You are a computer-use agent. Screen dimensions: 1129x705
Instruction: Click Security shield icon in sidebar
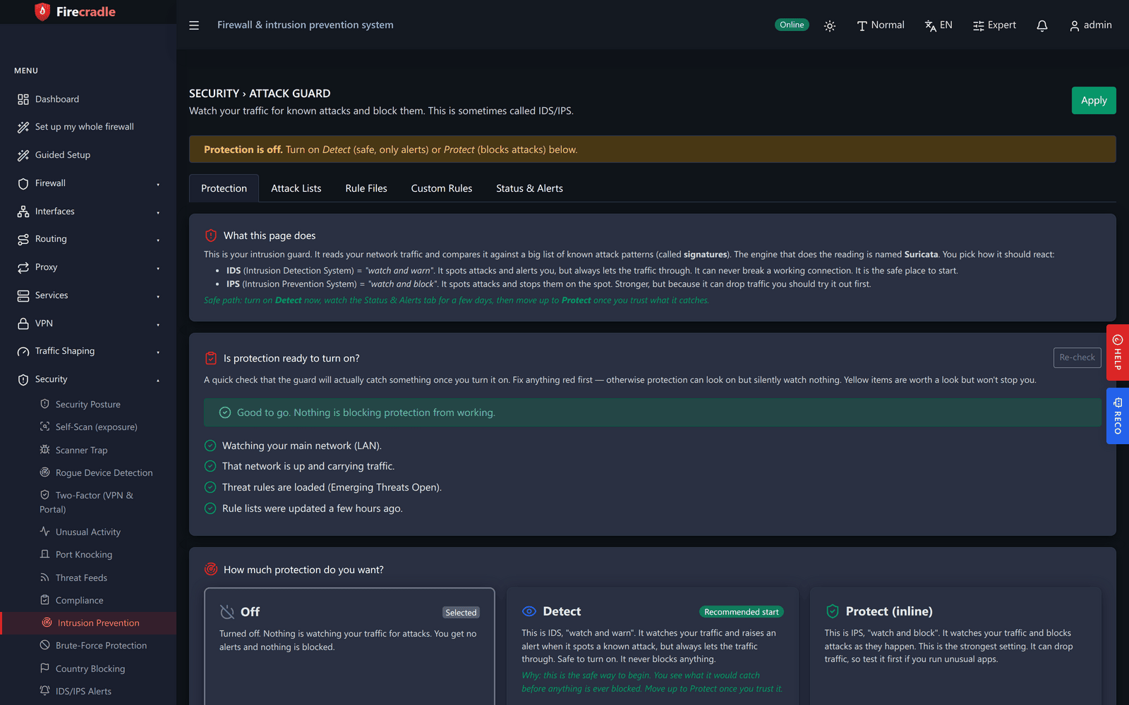pyautogui.click(x=23, y=379)
